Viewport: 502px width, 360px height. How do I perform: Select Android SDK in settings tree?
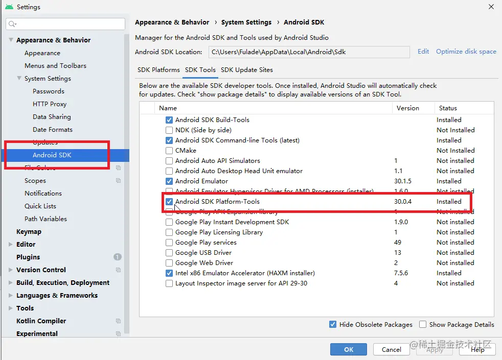point(65,155)
